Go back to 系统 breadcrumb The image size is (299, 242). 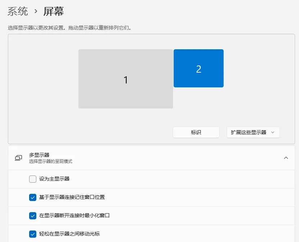pyautogui.click(x=18, y=12)
